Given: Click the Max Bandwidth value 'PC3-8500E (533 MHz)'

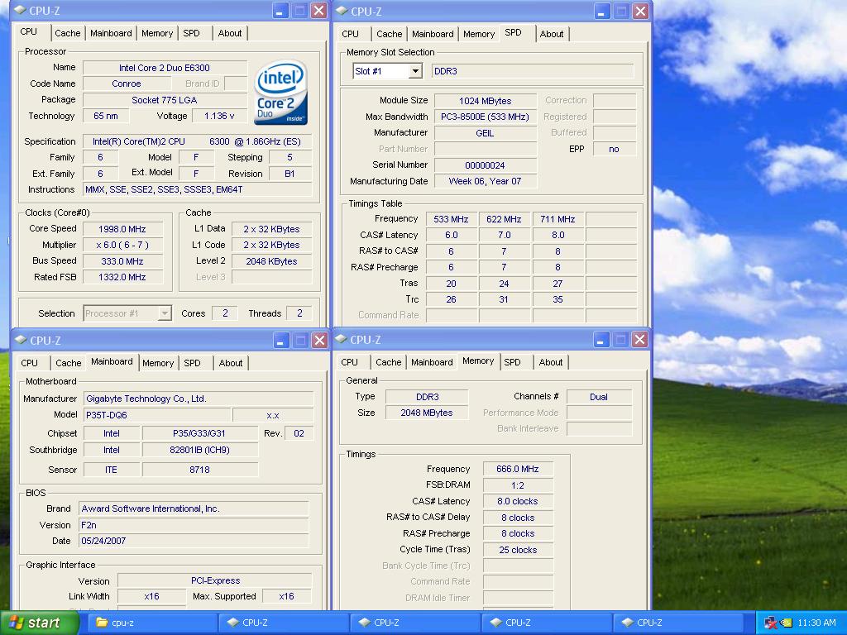Looking at the screenshot, I should [x=485, y=117].
